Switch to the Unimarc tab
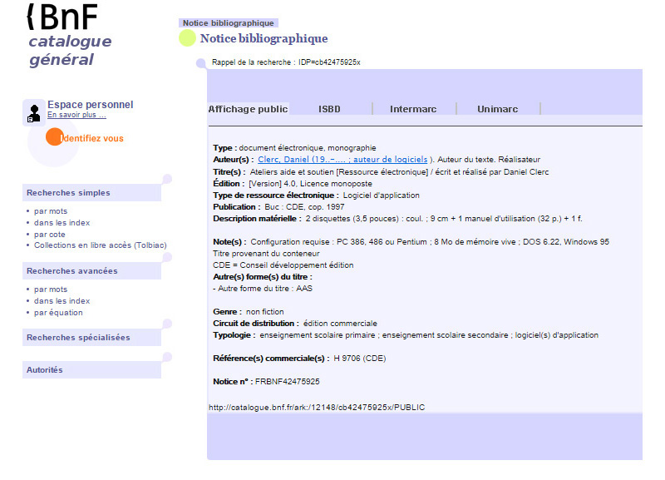This screenshot has width=665, height=480. [x=497, y=109]
